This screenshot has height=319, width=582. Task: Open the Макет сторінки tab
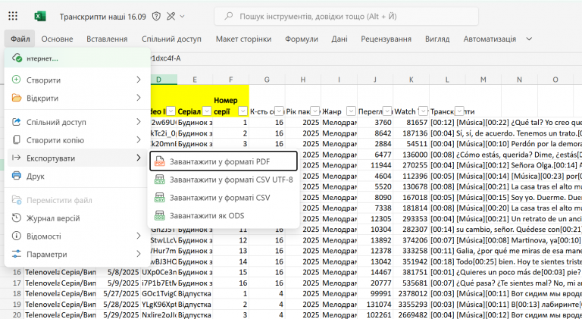click(x=243, y=39)
